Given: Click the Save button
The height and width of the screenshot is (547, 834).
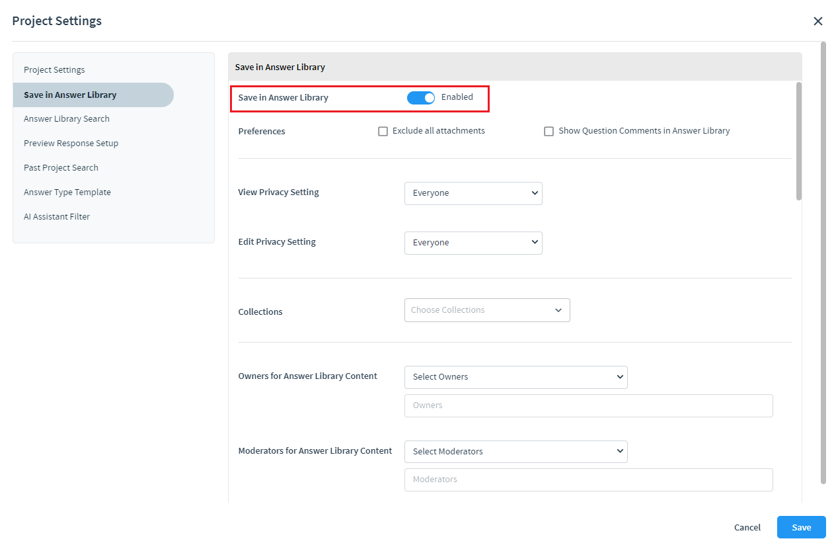Looking at the screenshot, I should point(802,527).
